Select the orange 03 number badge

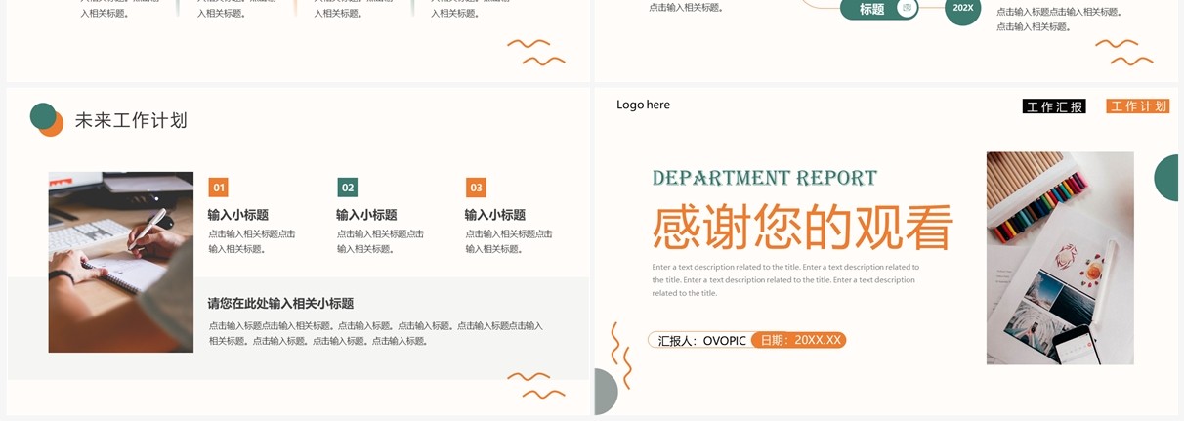point(476,188)
